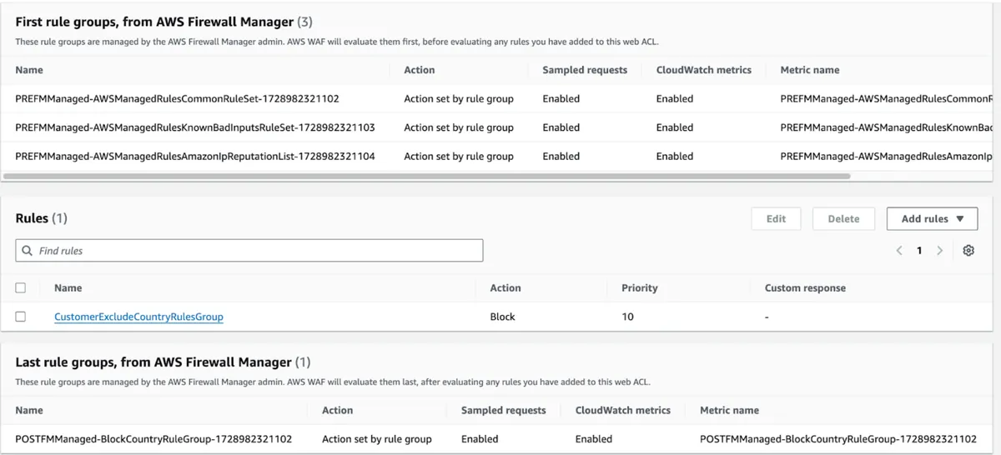Select PREFMManaged-AWSManagedRulesAmazonIpReputationList-1728982321104 name

194,156
